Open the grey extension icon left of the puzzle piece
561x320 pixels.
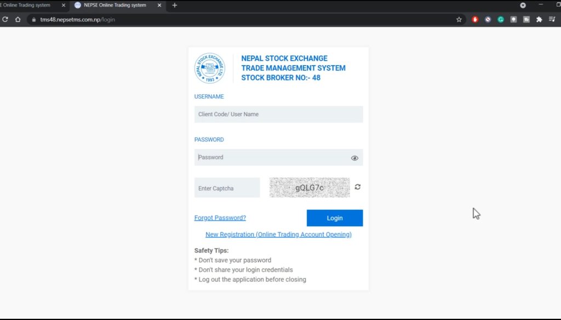(x=526, y=20)
